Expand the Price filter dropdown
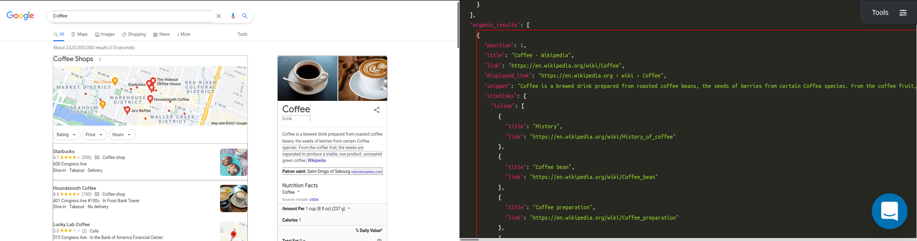This screenshot has height=241, width=917. coord(94,135)
